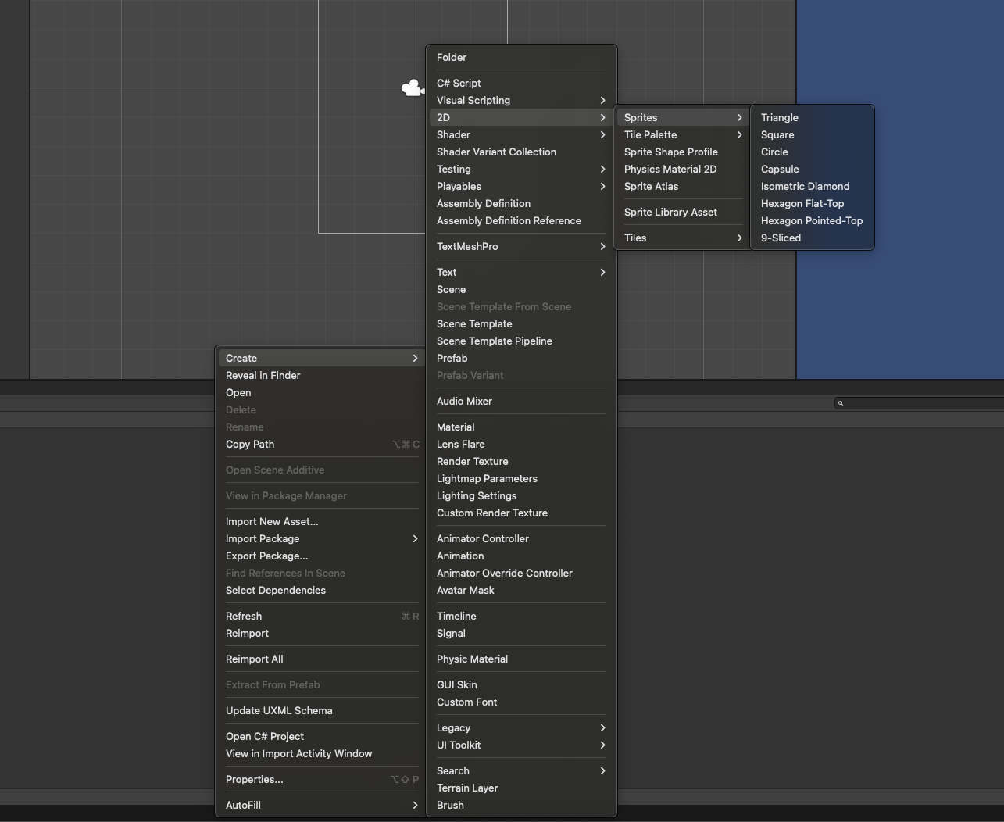Create Custom Render Texture
The height and width of the screenshot is (822, 1004).
click(x=521, y=513)
